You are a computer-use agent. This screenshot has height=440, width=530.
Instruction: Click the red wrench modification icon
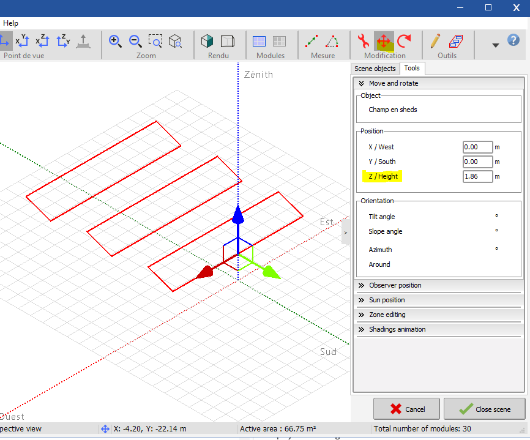tap(363, 41)
